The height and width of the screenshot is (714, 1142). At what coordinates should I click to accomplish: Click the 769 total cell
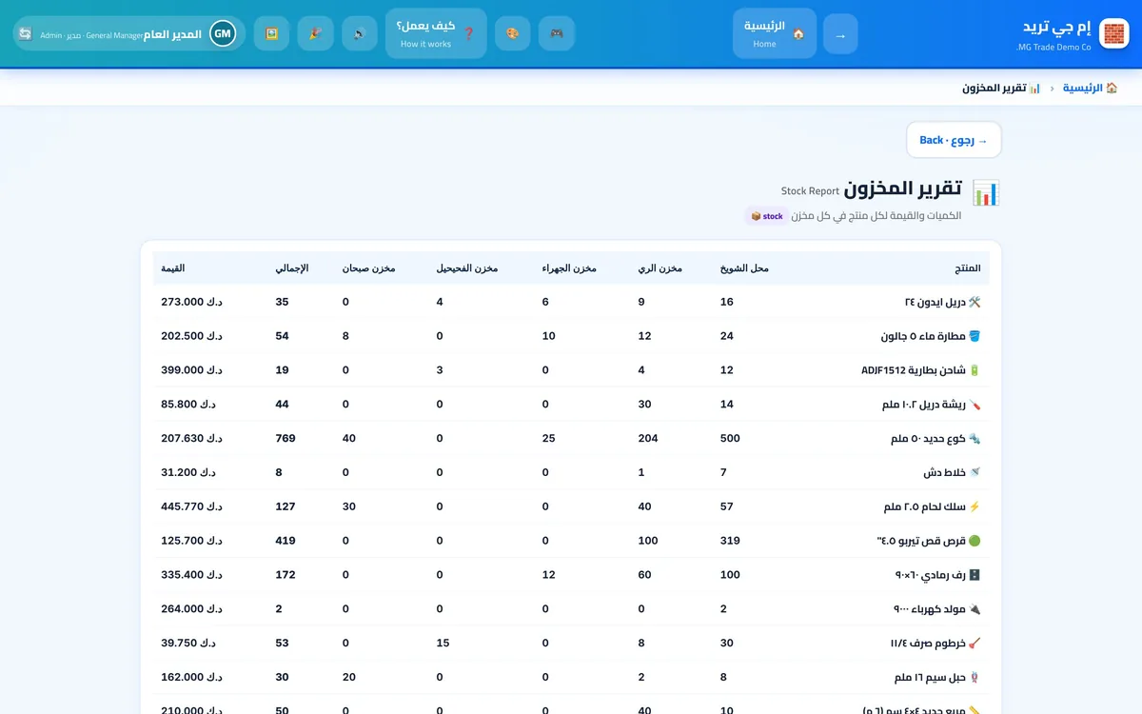tap(285, 439)
